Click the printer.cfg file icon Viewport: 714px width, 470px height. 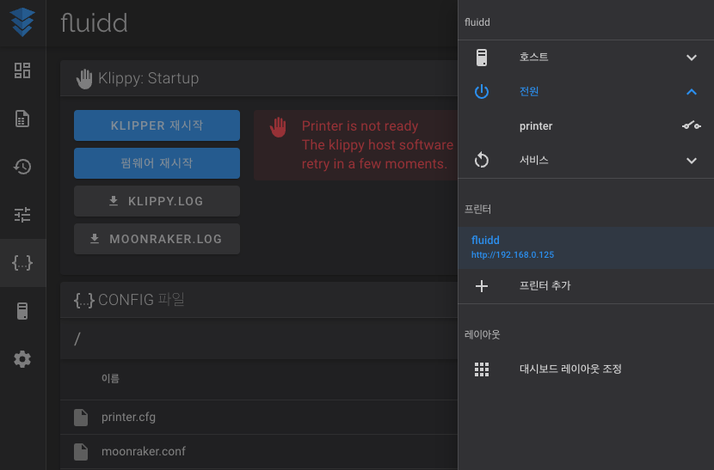81,418
